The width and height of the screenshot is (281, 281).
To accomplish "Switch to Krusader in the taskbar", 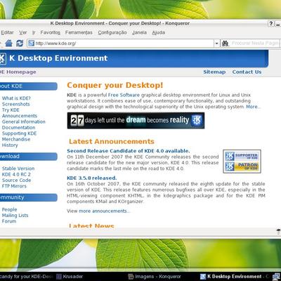I will [x=70, y=277].
